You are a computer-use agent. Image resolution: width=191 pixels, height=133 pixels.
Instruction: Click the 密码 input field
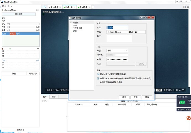(117, 60)
